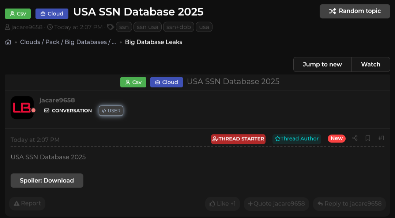Open the Big Database Leaks breadcrumb link
395x218 pixels.
pos(154,42)
